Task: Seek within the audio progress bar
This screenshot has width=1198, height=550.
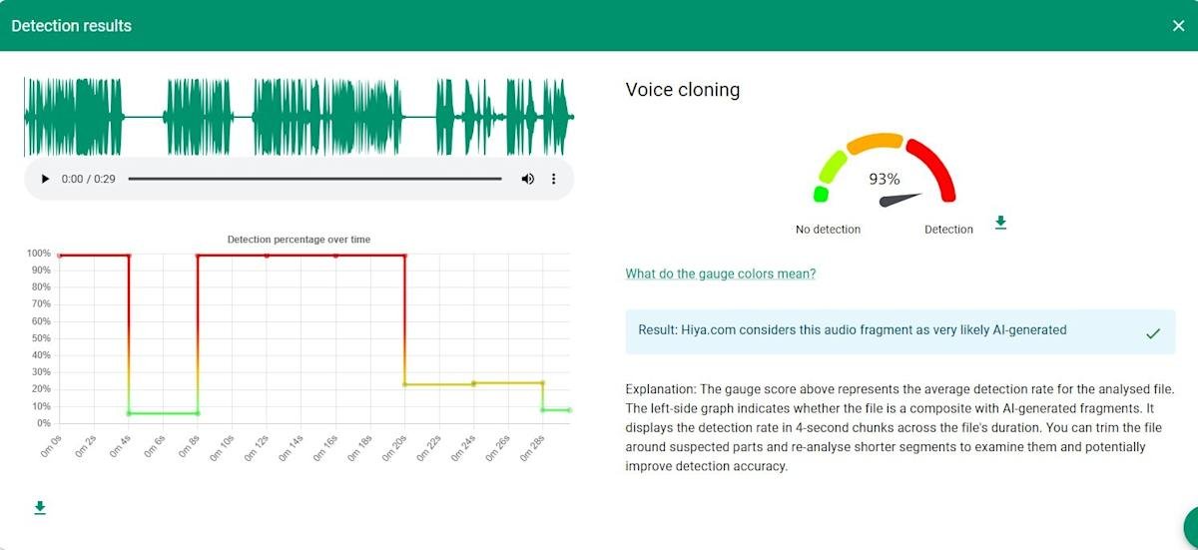Action: coord(314,179)
